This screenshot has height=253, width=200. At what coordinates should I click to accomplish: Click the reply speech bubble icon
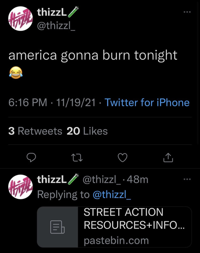point(31,157)
